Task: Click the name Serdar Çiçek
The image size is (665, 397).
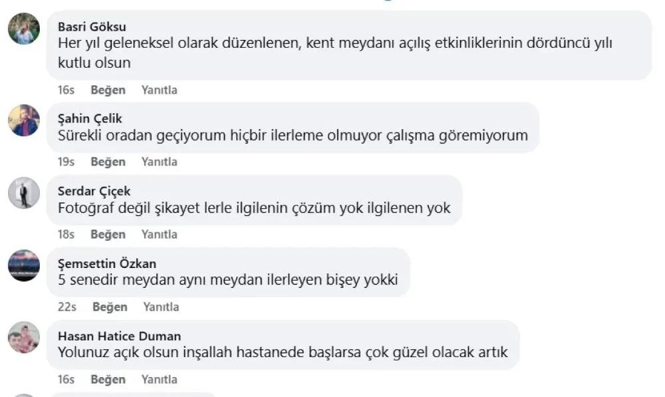Action: point(94,192)
